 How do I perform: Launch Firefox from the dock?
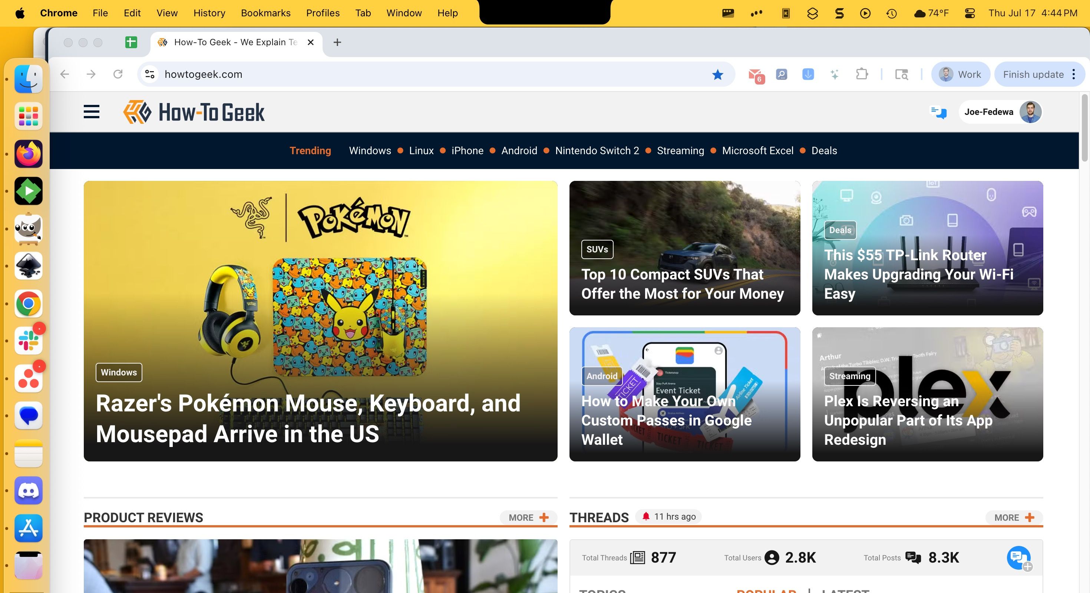tap(28, 153)
